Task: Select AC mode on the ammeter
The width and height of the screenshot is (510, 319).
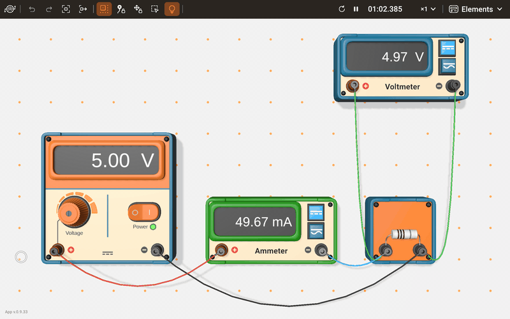Action: pos(316,231)
